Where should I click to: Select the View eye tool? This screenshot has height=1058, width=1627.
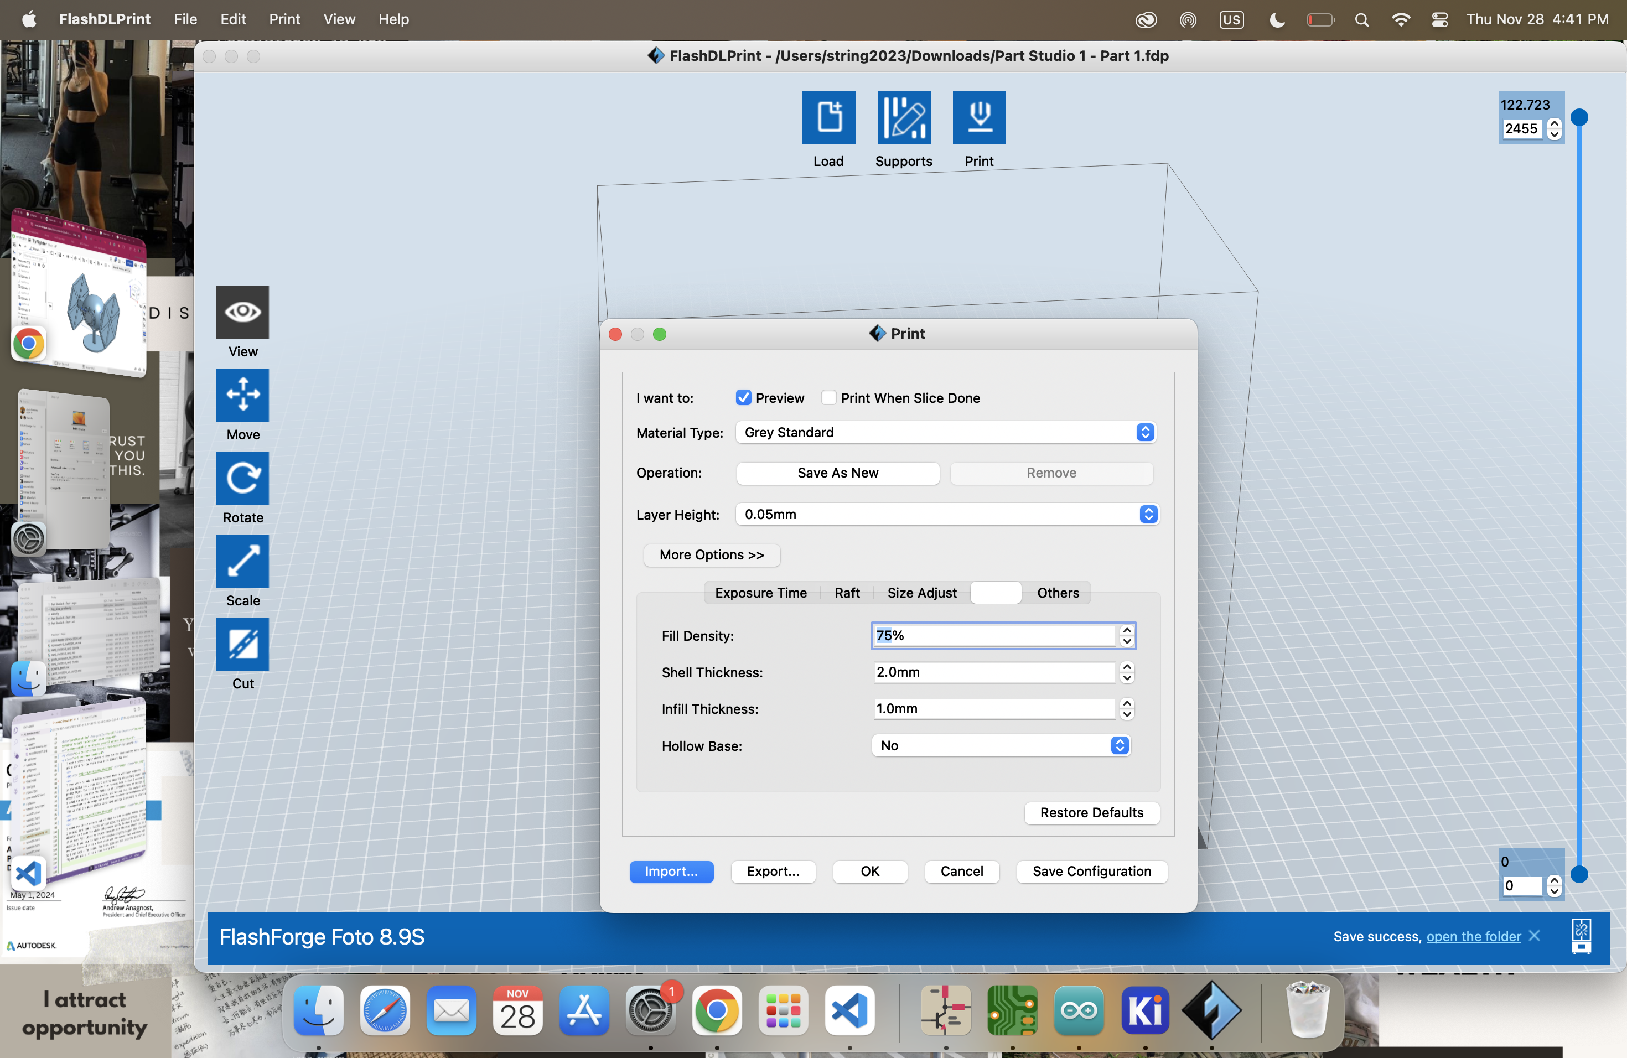(x=242, y=312)
